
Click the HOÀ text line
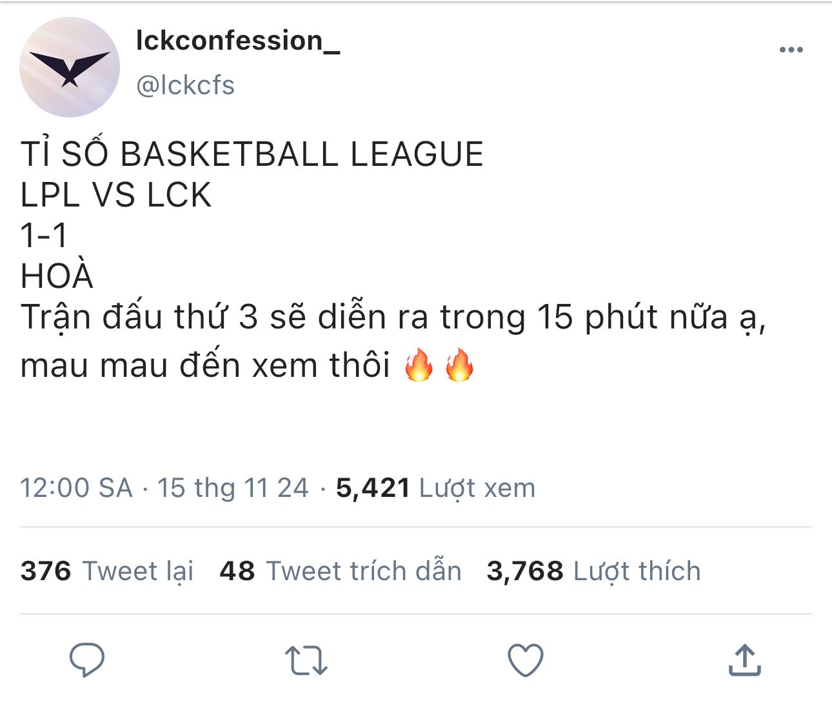(57, 276)
